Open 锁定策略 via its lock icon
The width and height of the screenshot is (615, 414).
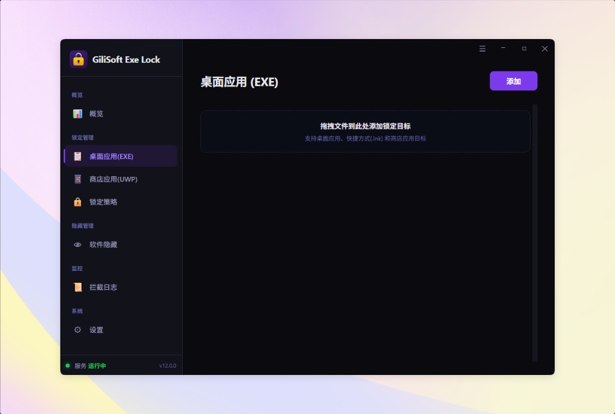pyautogui.click(x=77, y=202)
